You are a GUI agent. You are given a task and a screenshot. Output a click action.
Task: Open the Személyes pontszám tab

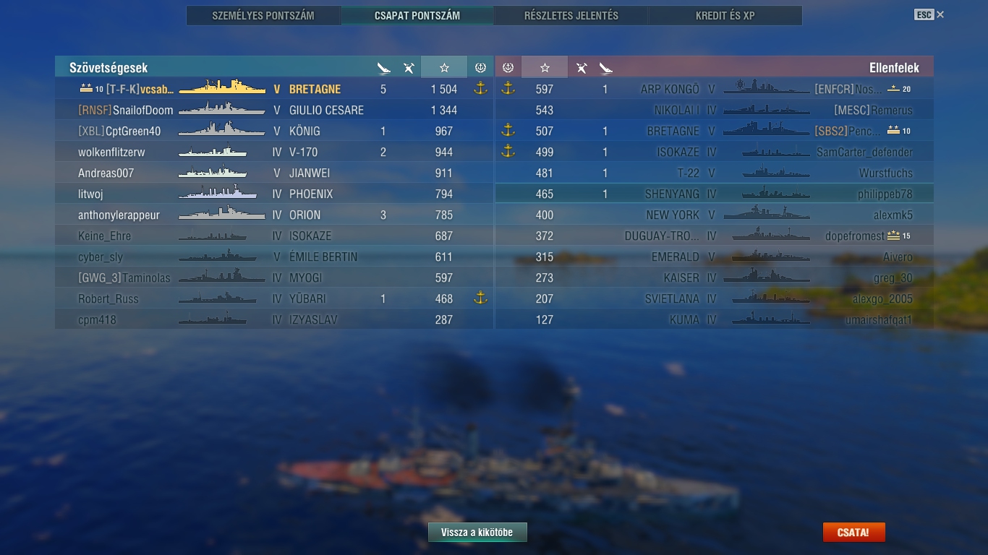tap(263, 15)
